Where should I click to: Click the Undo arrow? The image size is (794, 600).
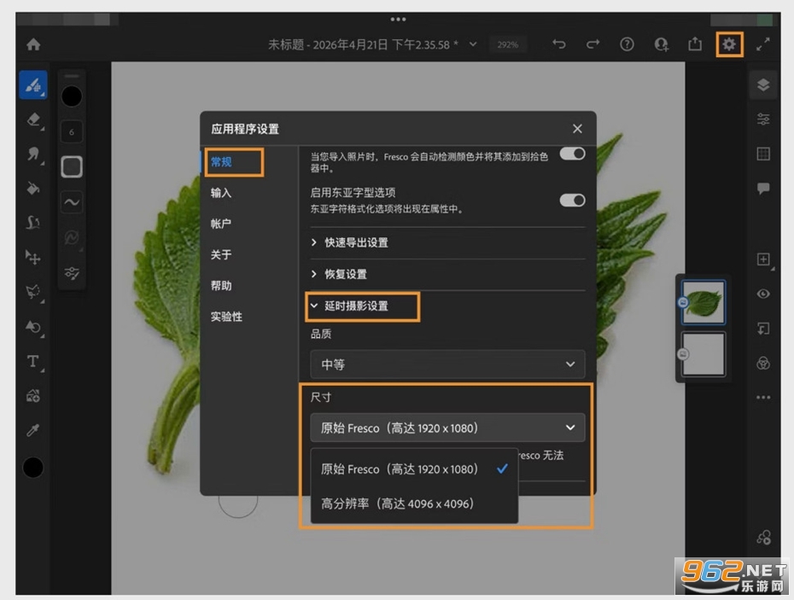(x=559, y=44)
